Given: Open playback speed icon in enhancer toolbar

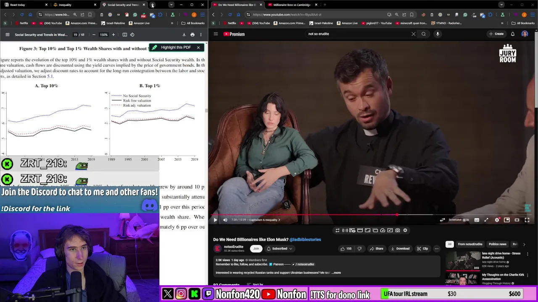Looking at the screenshot, I should pos(382,230).
